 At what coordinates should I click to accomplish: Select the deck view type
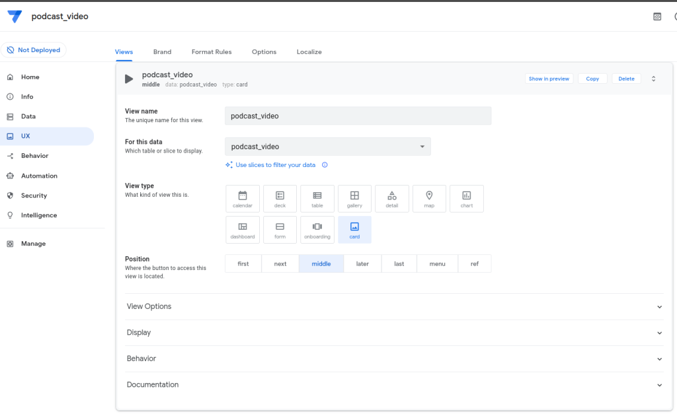pos(280,199)
